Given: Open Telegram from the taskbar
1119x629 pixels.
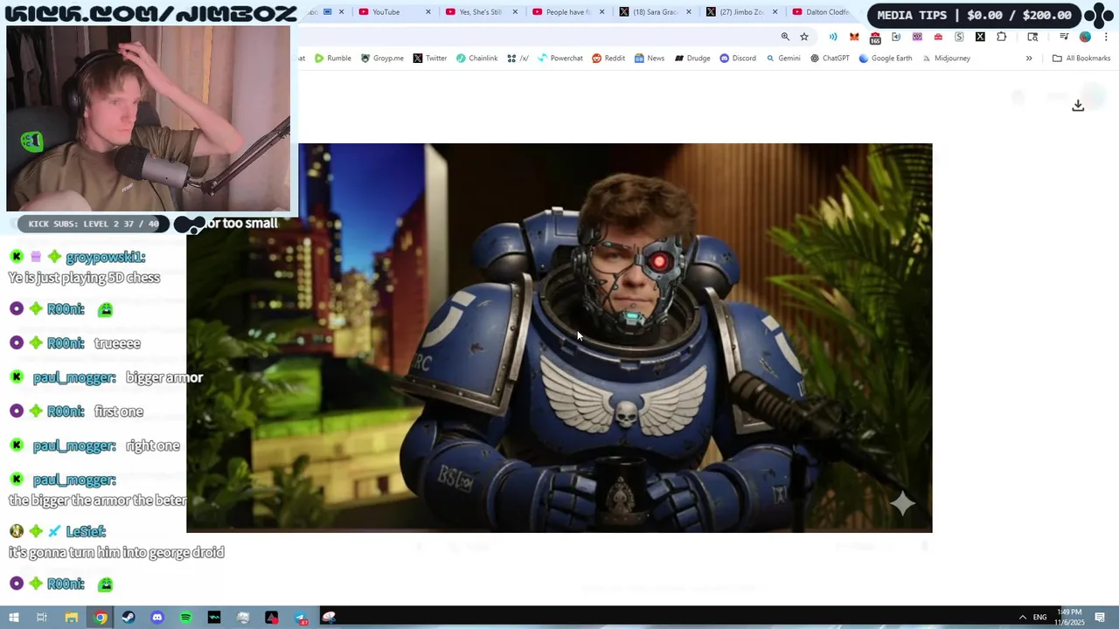Looking at the screenshot, I should click(300, 618).
